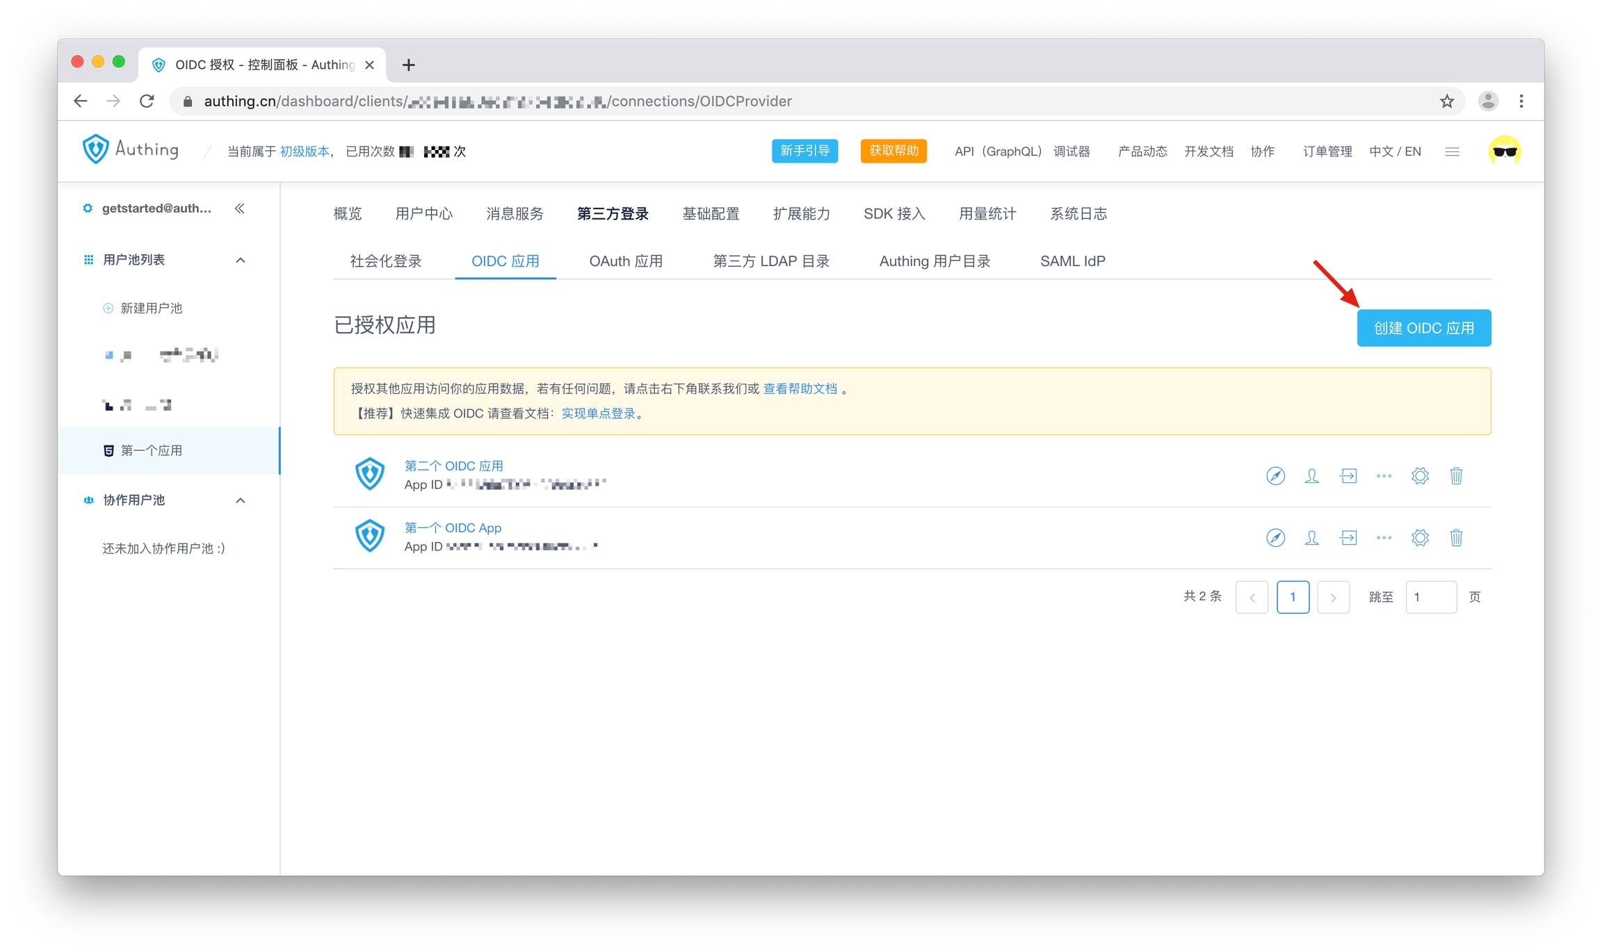Click hamburger menu icon in top header
Screen dimensions: 1602x952
pos(1452,151)
